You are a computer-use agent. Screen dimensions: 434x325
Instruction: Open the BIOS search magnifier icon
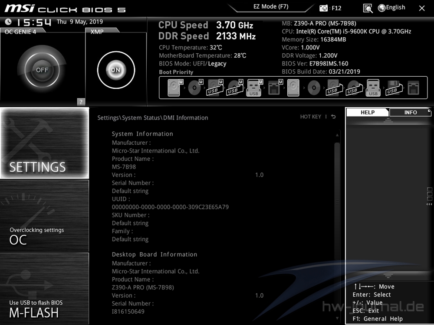(368, 8)
